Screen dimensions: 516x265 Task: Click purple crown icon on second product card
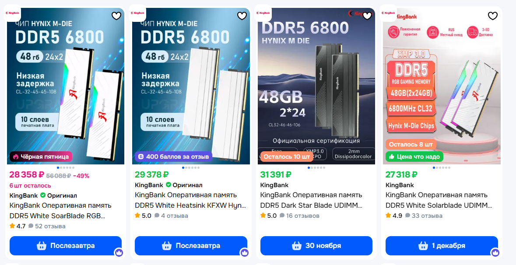pos(244,252)
